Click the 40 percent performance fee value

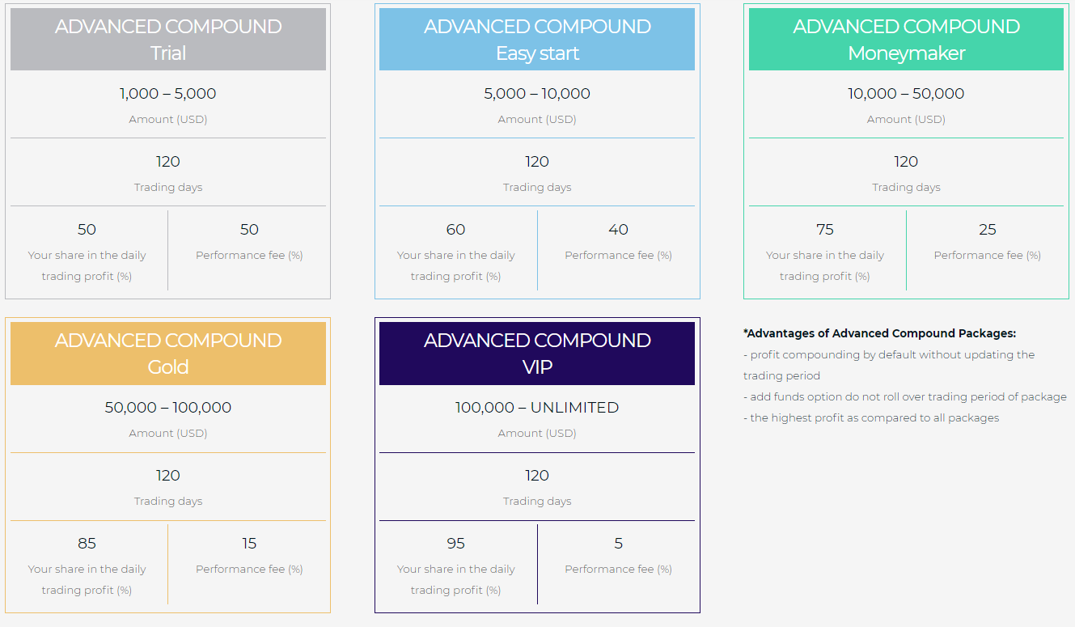coord(618,230)
